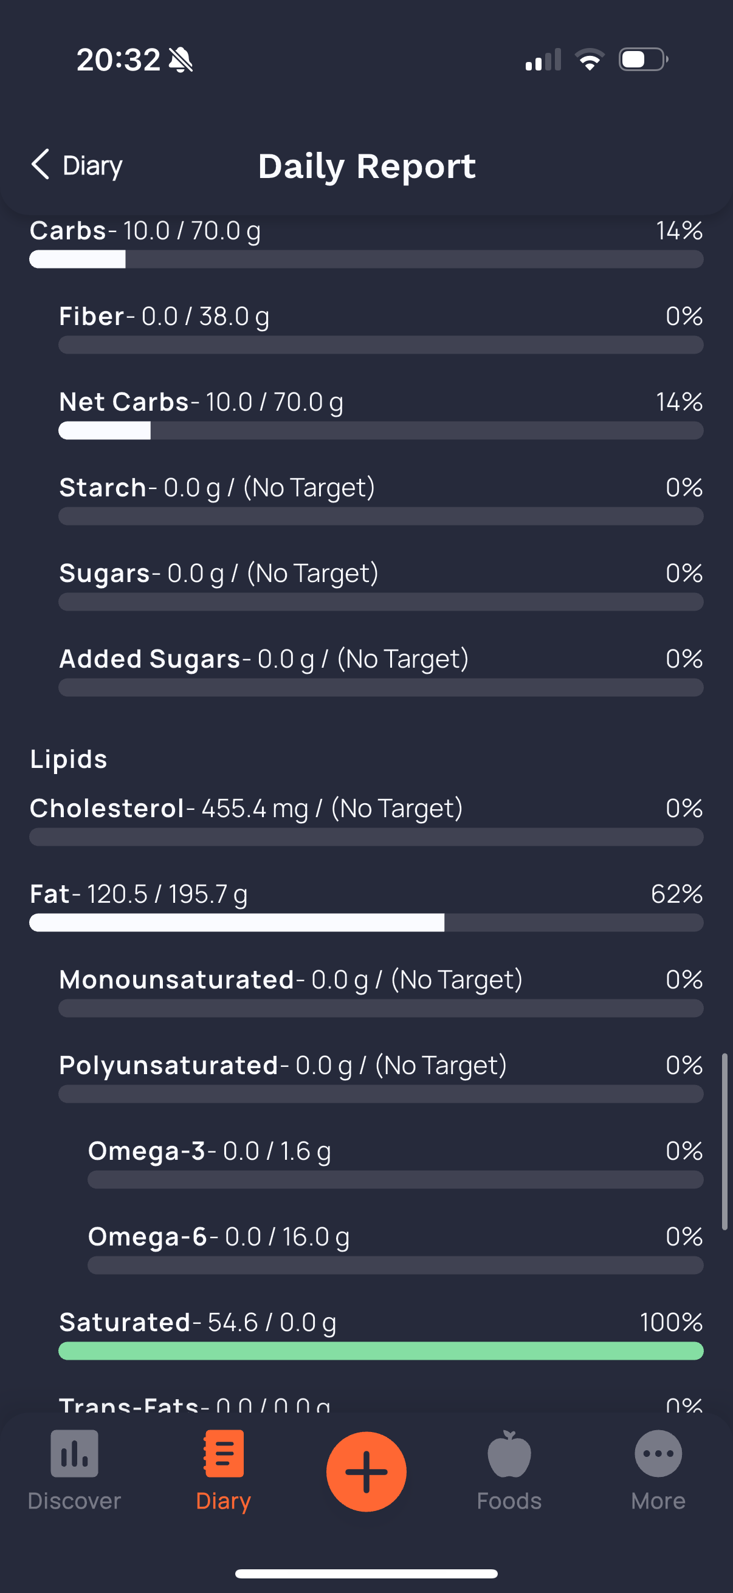733x1593 pixels.
Task: Open the Discover tab chart icon
Action: (74, 1453)
